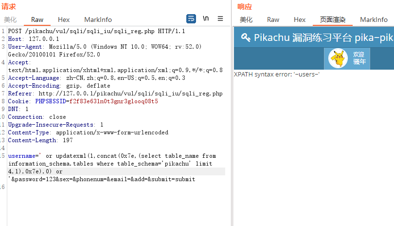This screenshot has width=394, height=226.
Task: Toggle the word wrap icon in request panel
Action: click(191, 19)
